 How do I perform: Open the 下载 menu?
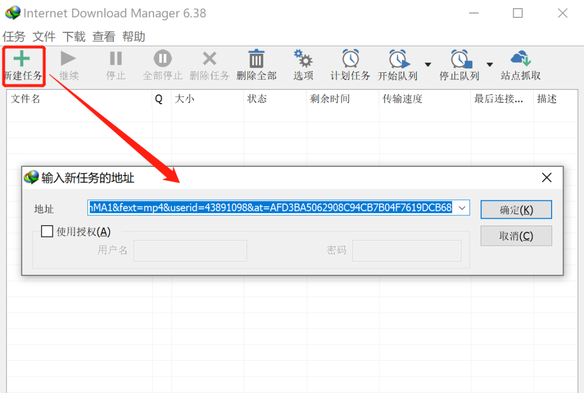[74, 36]
